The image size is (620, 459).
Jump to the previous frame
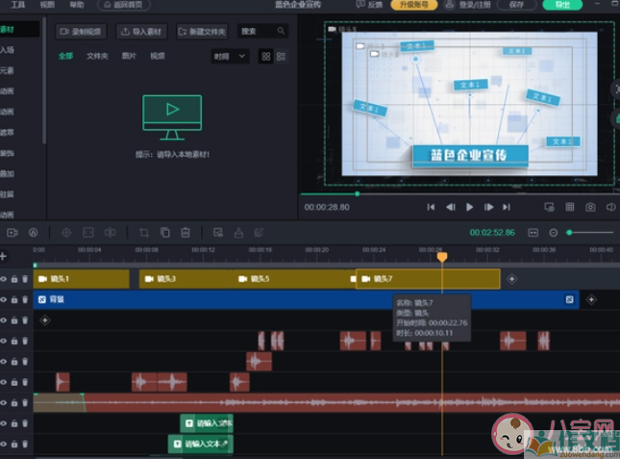point(450,207)
